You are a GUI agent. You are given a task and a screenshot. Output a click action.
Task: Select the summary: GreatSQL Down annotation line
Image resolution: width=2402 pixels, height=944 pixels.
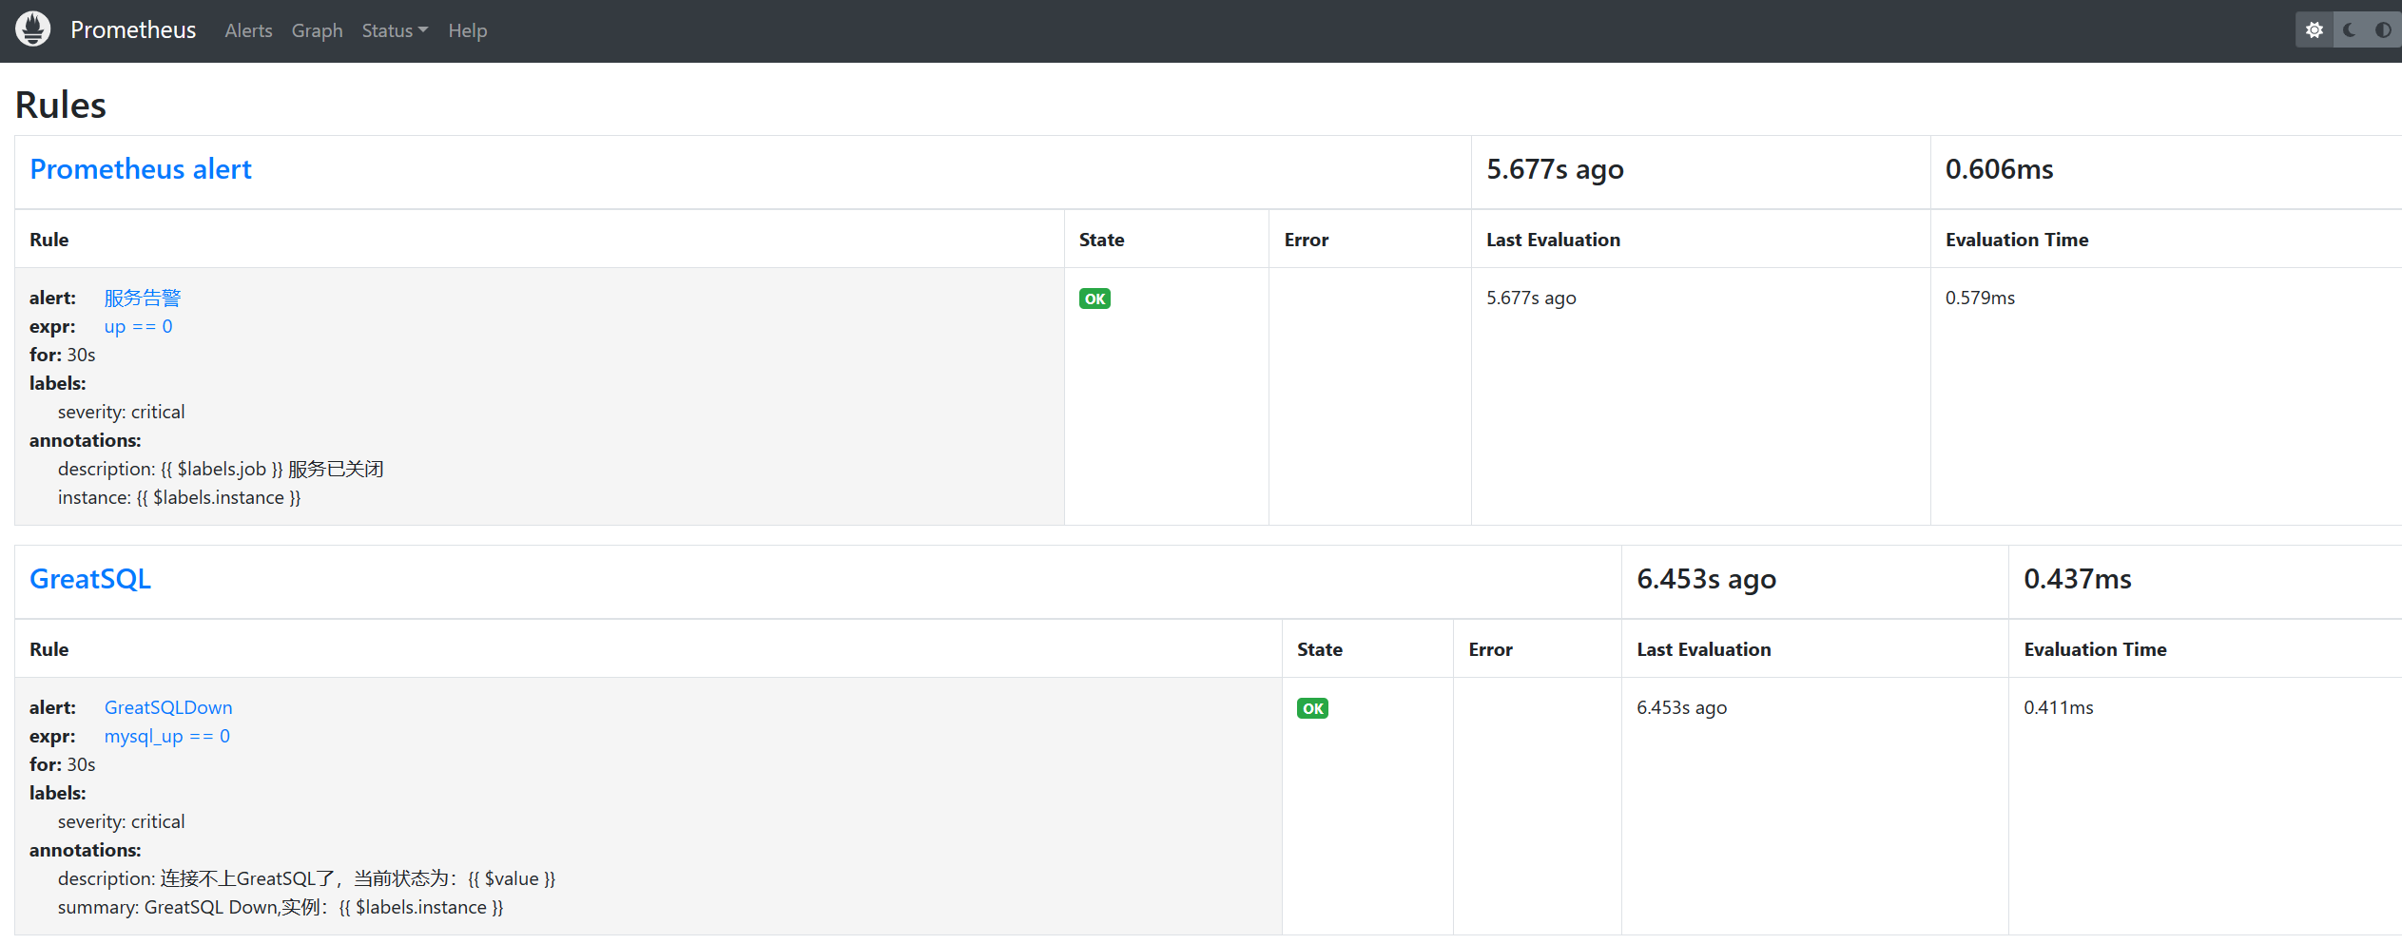click(x=281, y=907)
